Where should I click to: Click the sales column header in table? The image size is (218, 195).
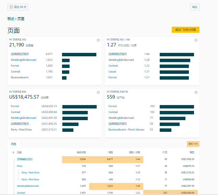(192, 152)
